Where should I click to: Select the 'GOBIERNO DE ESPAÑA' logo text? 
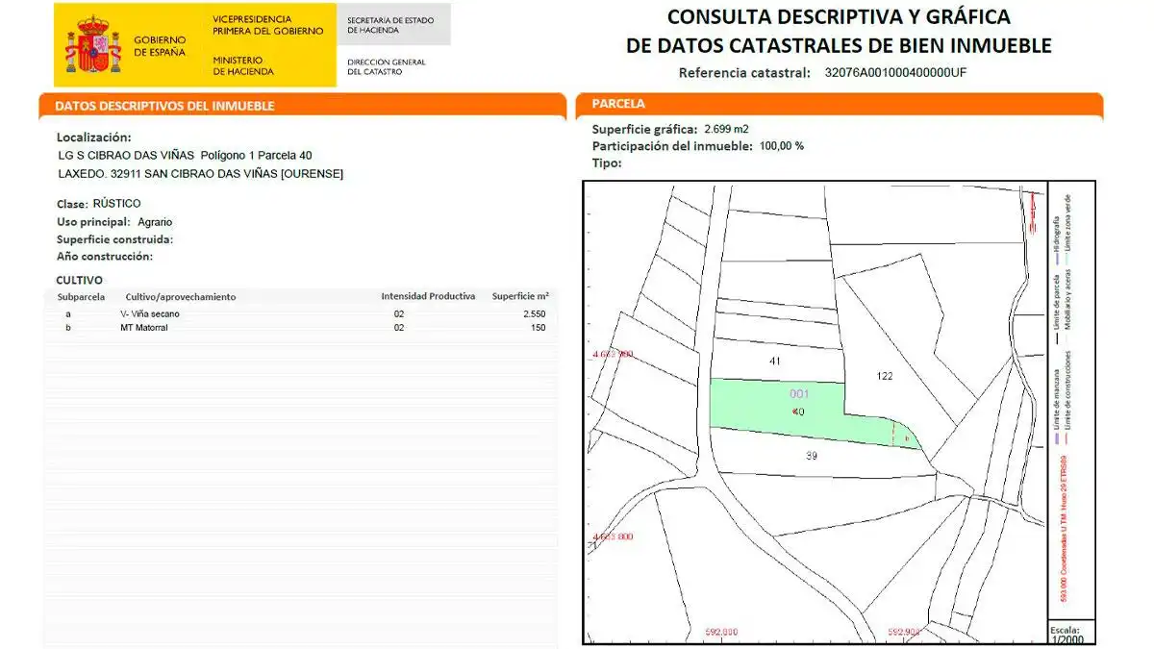point(159,45)
